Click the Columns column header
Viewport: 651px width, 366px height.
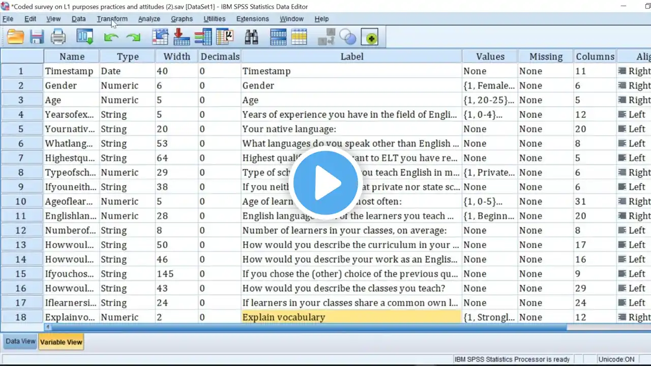coord(595,56)
